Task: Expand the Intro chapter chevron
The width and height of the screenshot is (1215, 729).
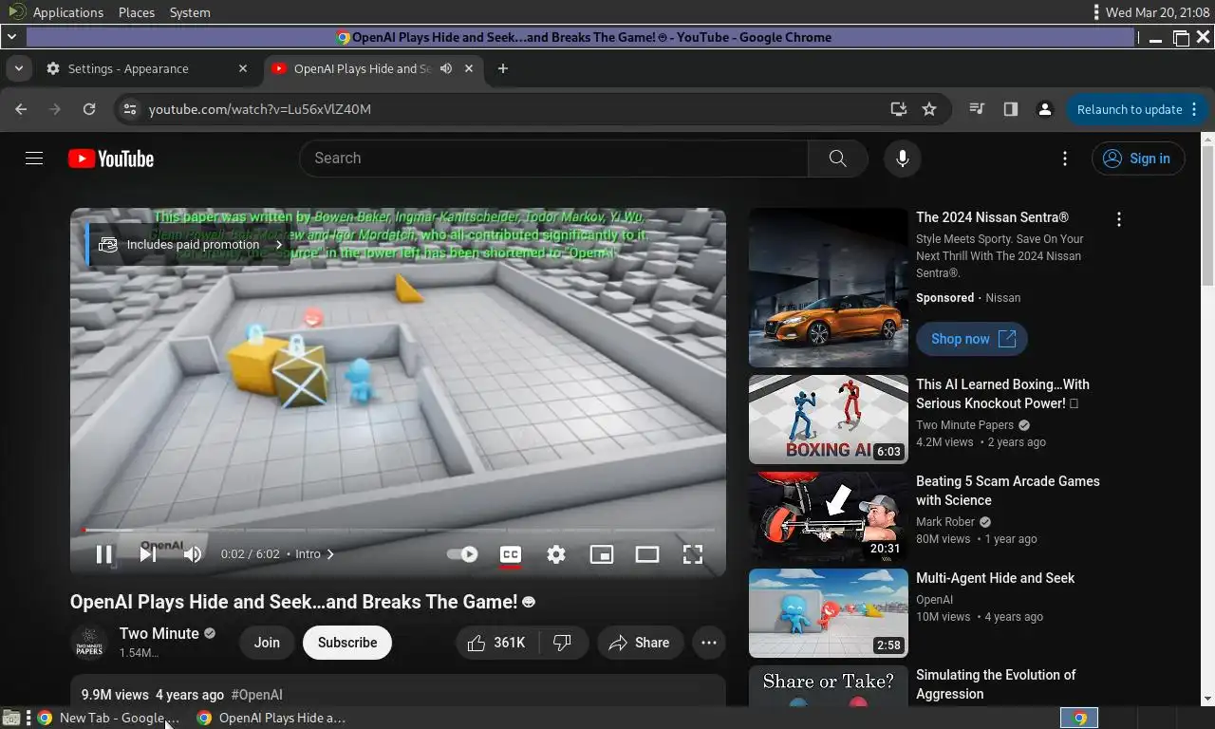Action: point(330,554)
